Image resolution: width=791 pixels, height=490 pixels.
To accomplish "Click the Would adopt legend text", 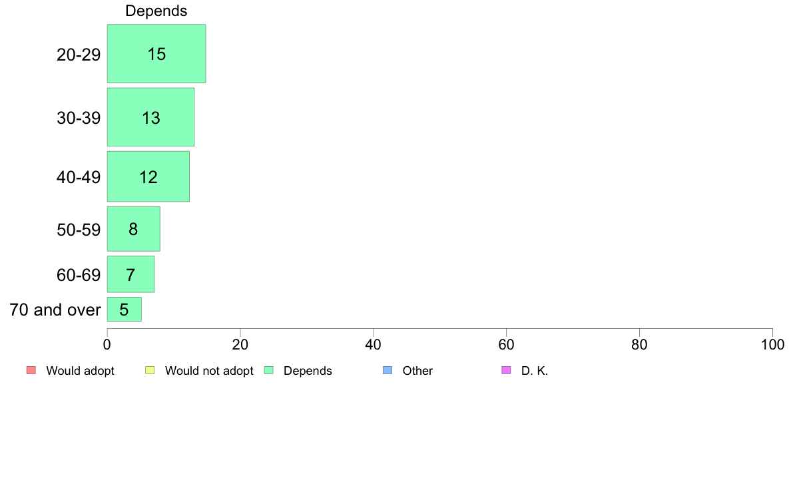I will pyautogui.click(x=80, y=371).
